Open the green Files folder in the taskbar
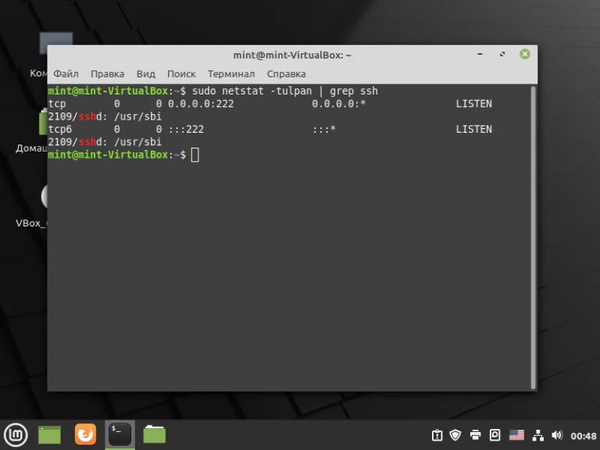The height and width of the screenshot is (450, 600). point(154,434)
